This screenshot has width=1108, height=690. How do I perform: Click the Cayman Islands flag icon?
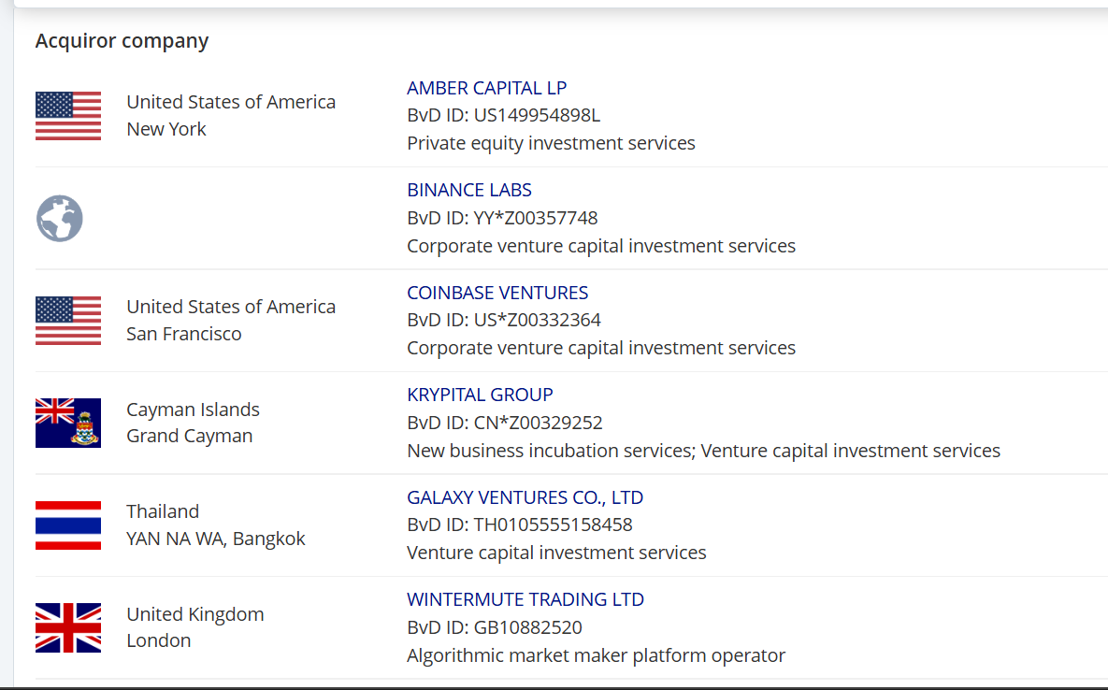pyautogui.click(x=68, y=423)
